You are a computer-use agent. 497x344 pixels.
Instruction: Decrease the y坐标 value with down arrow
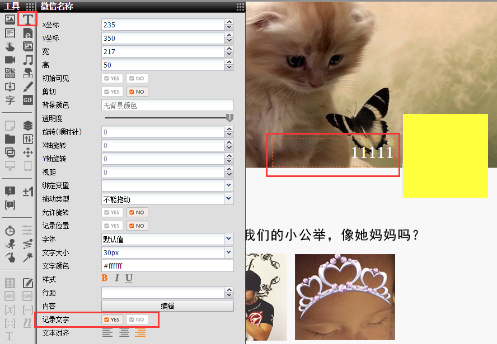coord(229,41)
